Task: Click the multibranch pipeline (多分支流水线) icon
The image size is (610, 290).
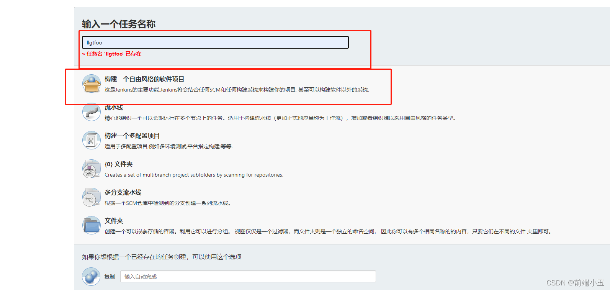Action: 92,197
